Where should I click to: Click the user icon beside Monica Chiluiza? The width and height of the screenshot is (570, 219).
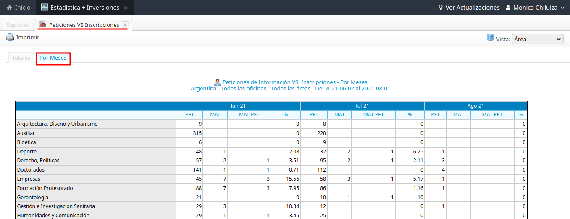508,8
